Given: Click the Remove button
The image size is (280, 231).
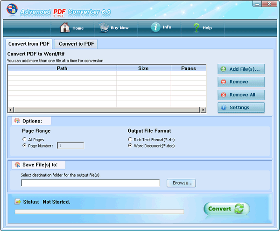Looking at the screenshot, I should click(241, 82).
